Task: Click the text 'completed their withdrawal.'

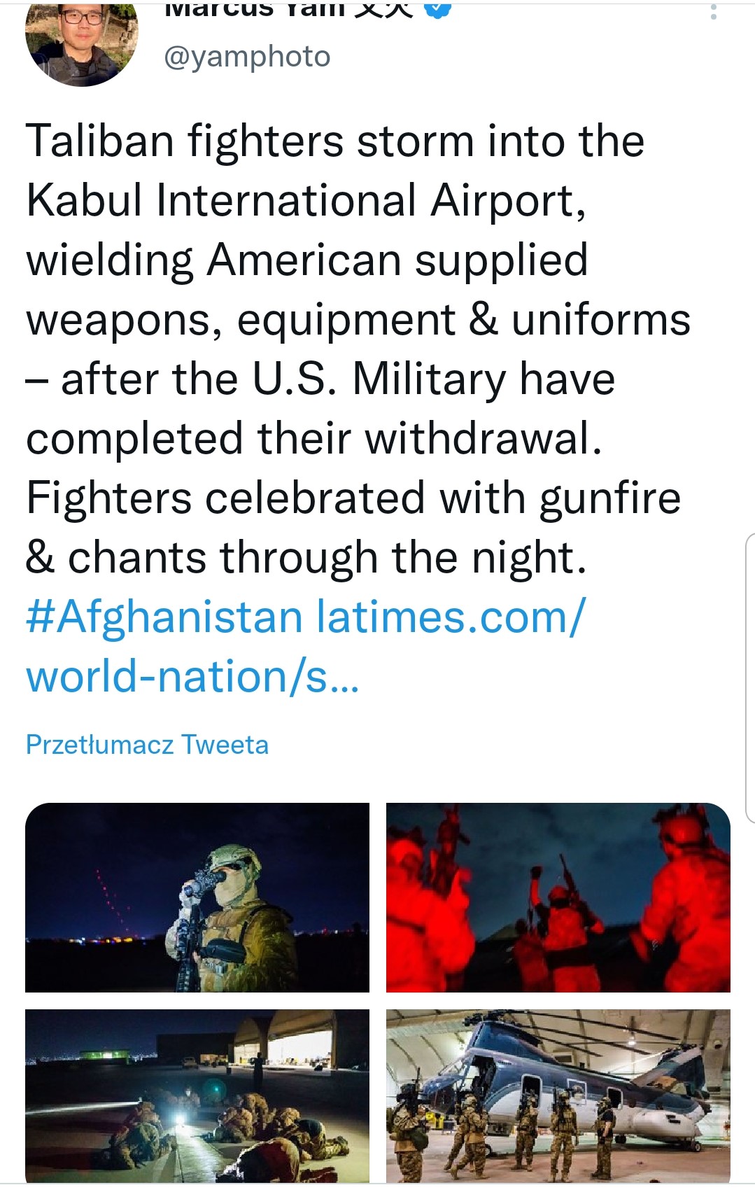Action: pyautogui.click(x=313, y=439)
